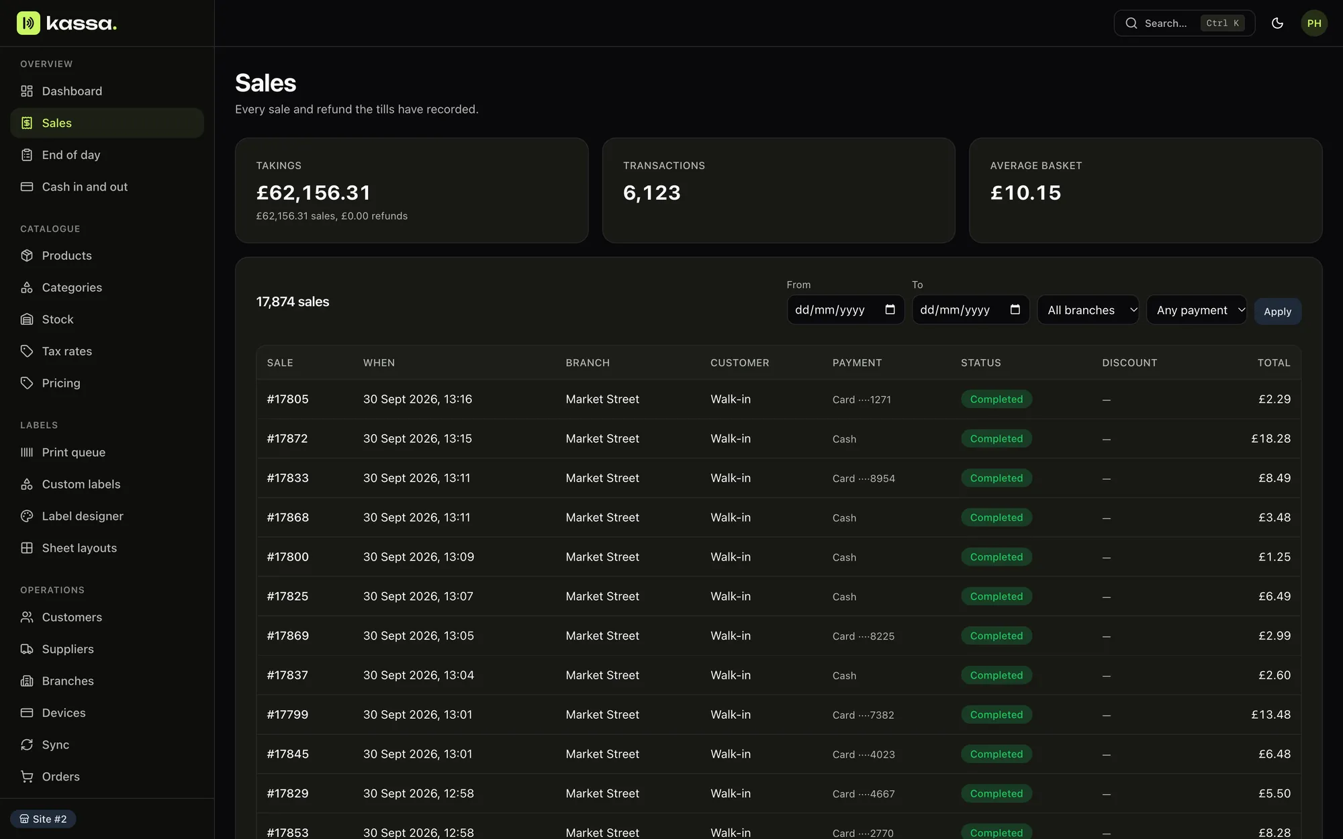Click the Stock warehouse icon
Screen dimensions: 1343x839
[x=27, y=319]
